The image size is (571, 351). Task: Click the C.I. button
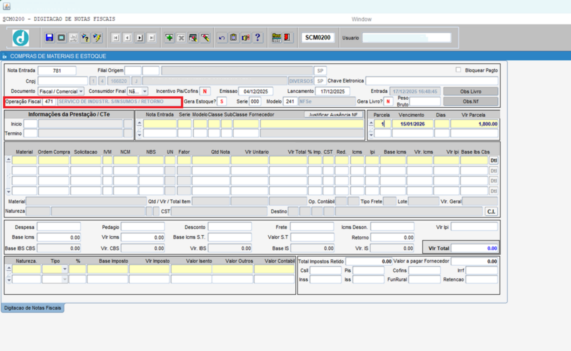491,212
